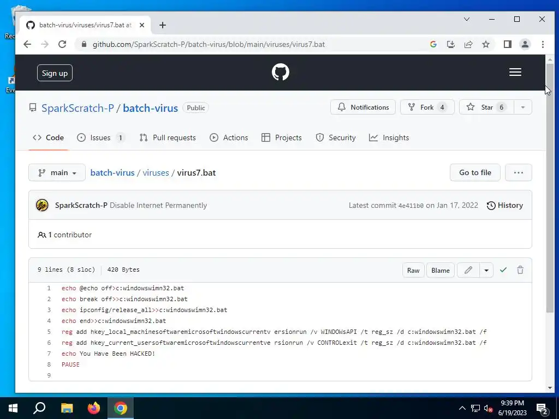This screenshot has height=419, width=559.
Task: Open the three-dots more options button
Action: 519,172
